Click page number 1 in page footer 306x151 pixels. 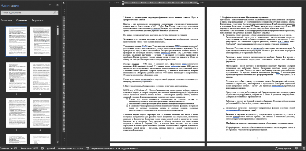tap(161, 138)
